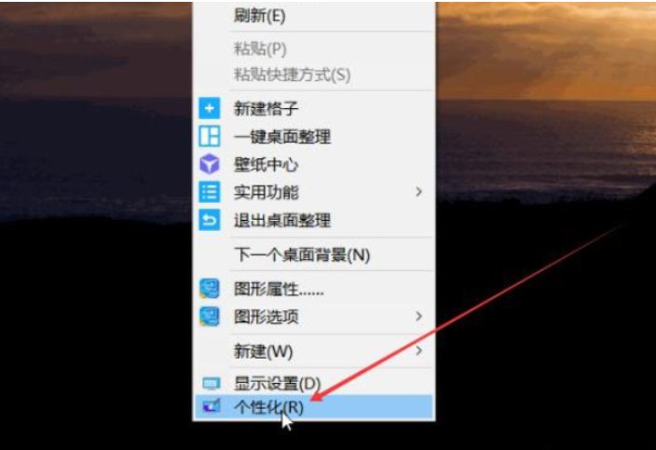Expand the 新建(W) submenu arrow

click(x=418, y=351)
